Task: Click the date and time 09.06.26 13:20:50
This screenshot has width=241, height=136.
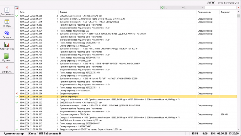Action: (228, 133)
